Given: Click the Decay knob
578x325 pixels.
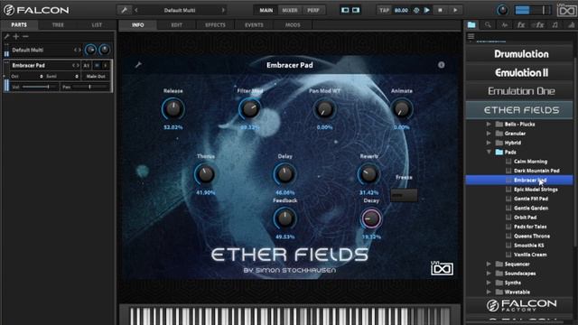Looking at the screenshot, I should (x=371, y=218).
